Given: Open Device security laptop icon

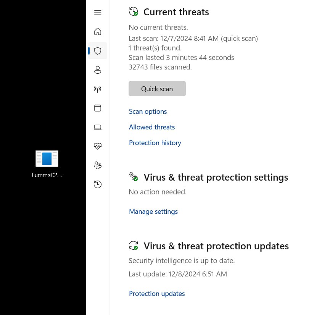Looking at the screenshot, I should point(98,127).
